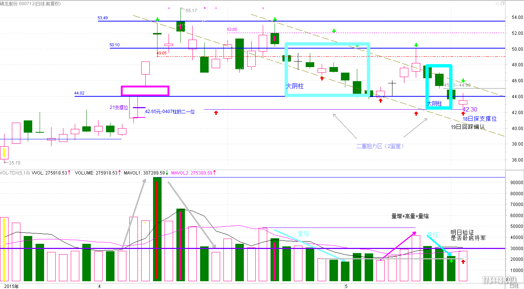Select the 44.02 horizontal line label
The width and height of the screenshot is (524, 289).
[x=80, y=93]
